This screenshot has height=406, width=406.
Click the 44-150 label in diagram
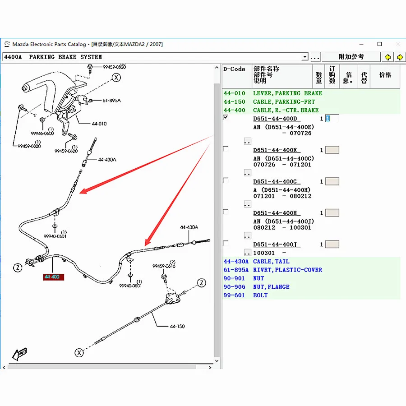click(x=177, y=326)
